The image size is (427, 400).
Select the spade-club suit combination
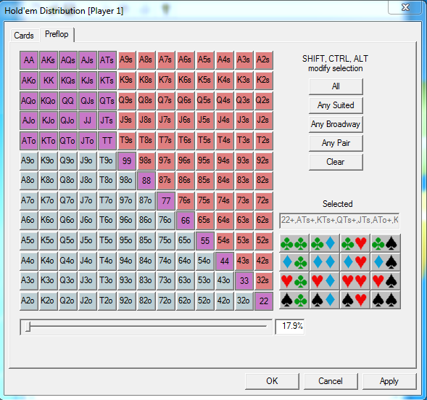coord(294,300)
